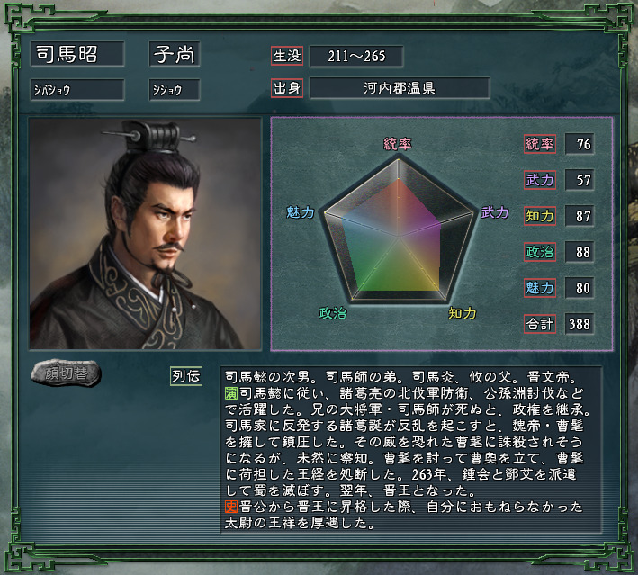Click the 合計 total label

[540, 324]
